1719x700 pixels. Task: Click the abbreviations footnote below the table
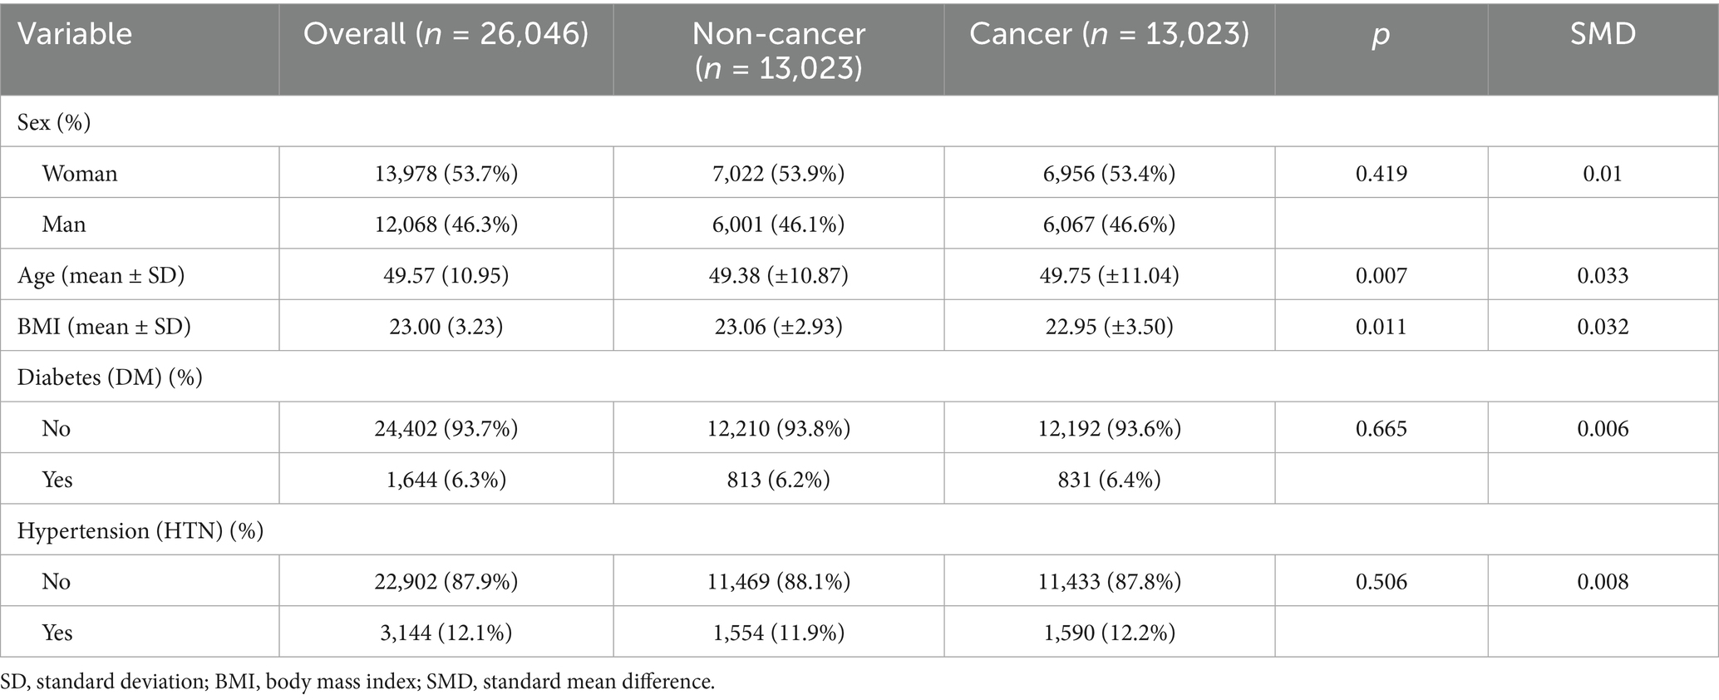point(357,683)
